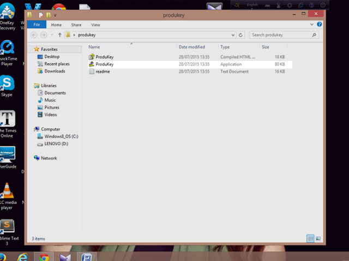The width and height of the screenshot is (349, 261).
Task: Open recent locations dropdown arrow
Action: click(x=52, y=35)
